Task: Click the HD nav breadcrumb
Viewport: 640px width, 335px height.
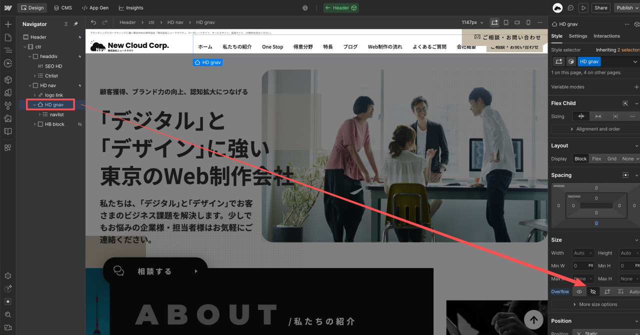Action: pos(175,22)
